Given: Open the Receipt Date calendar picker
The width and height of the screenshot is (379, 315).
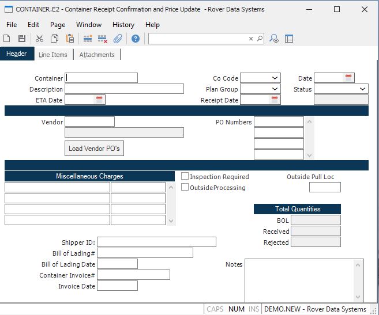Looking at the screenshot, I should (x=275, y=100).
